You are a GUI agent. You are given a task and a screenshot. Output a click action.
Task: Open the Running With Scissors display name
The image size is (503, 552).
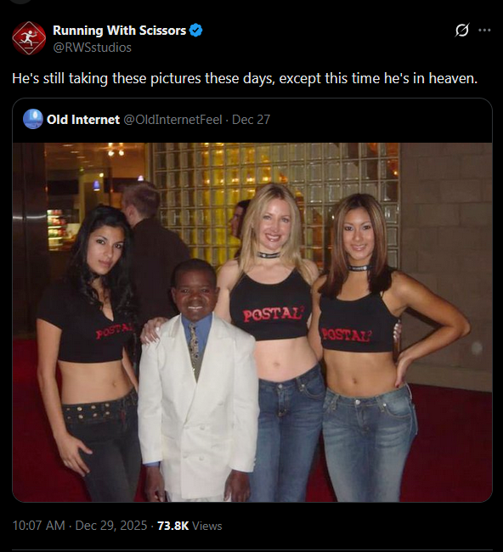coord(120,31)
